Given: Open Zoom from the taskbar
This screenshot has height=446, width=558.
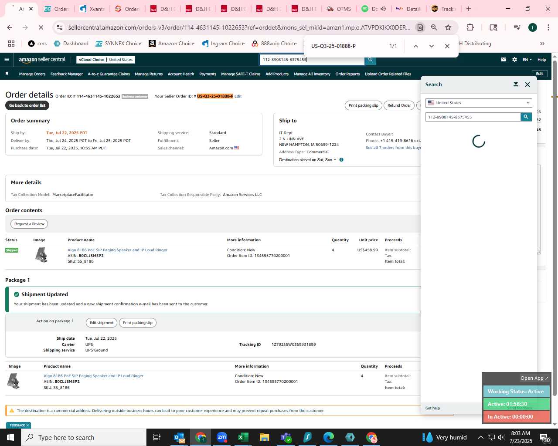Looking at the screenshot, I should 222,437.
